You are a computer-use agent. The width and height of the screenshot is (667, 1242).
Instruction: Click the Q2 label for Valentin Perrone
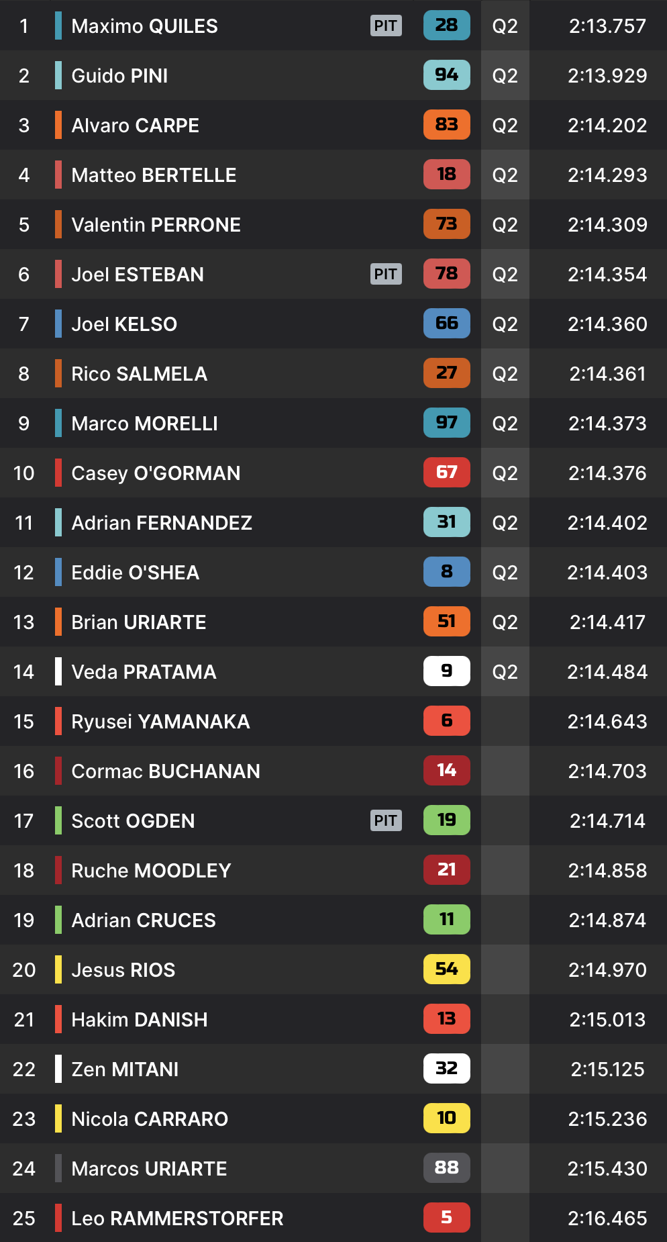coord(505,225)
